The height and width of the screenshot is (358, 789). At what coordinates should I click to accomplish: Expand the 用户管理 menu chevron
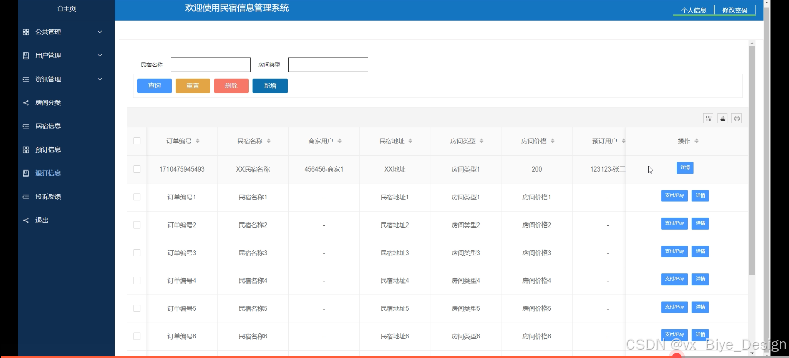[x=100, y=55]
